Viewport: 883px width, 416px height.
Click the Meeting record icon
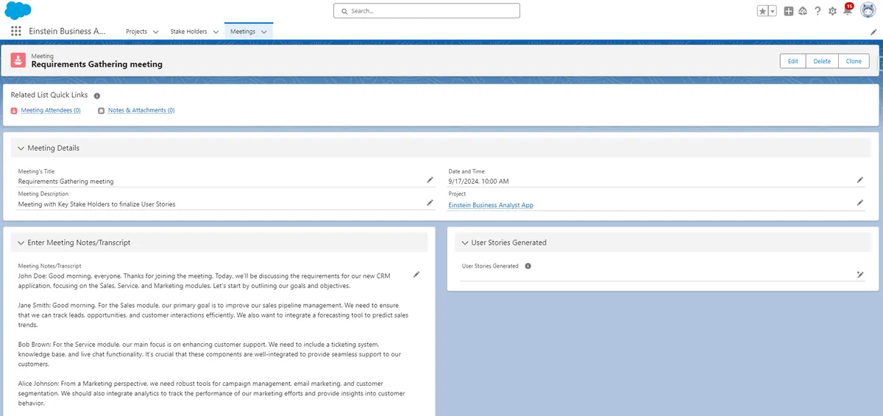[18, 60]
